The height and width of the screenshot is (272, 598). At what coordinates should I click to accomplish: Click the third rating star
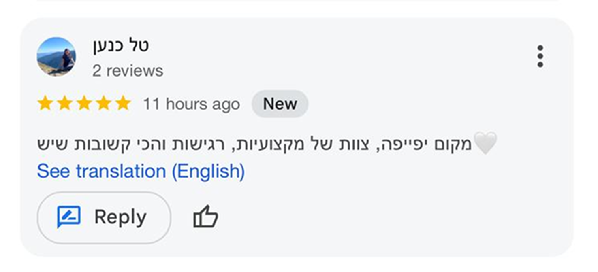coord(84,104)
